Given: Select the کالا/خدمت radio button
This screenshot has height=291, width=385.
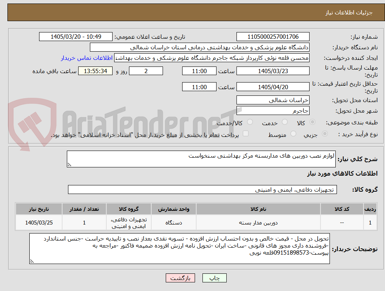Looking at the screenshot, I should (x=250, y=122).
